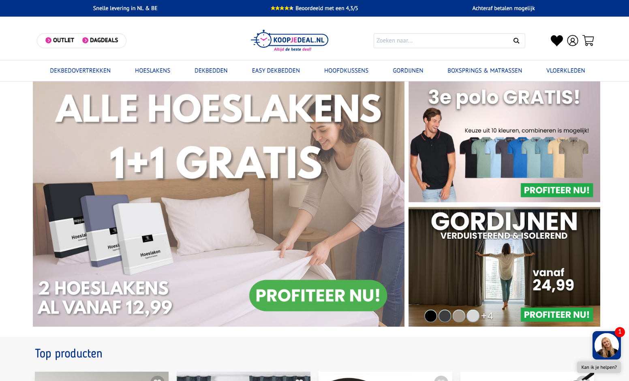Screen dimensions: 629x381
Task: Click the pink arrow icon beside DAGDEALS
Action: click(x=85, y=40)
